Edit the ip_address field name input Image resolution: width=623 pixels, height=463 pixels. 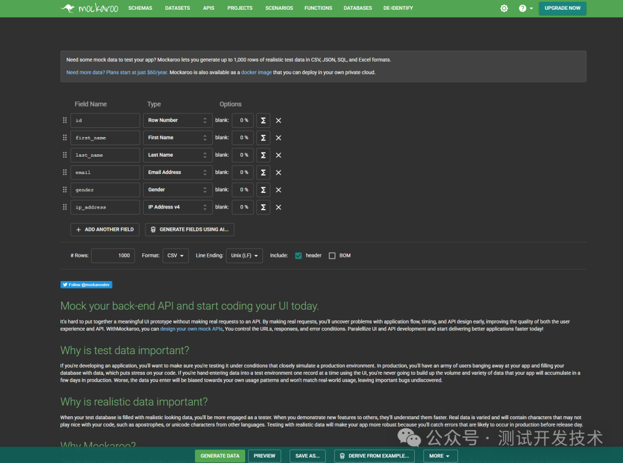(106, 207)
